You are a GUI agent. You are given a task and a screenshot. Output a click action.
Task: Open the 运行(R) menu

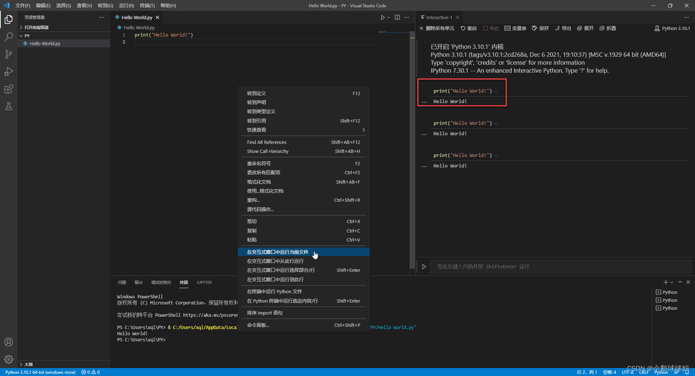pyautogui.click(x=126, y=5)
